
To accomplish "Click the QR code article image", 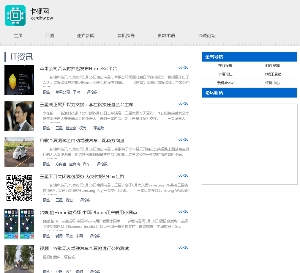I will 19,188.
